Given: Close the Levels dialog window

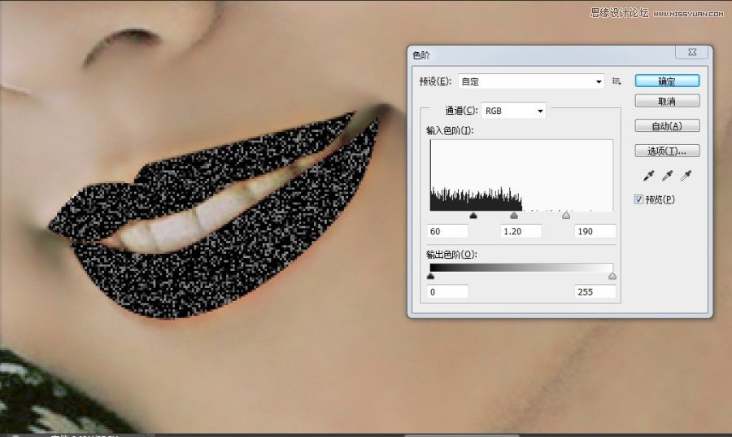Looking at the screenshot, I should [x=692, y=52].
